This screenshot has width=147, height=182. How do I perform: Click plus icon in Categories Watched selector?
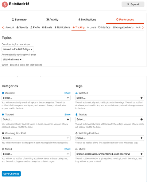(68, 98)
